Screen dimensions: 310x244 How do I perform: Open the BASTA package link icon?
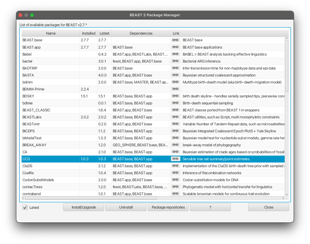[175, 75]
